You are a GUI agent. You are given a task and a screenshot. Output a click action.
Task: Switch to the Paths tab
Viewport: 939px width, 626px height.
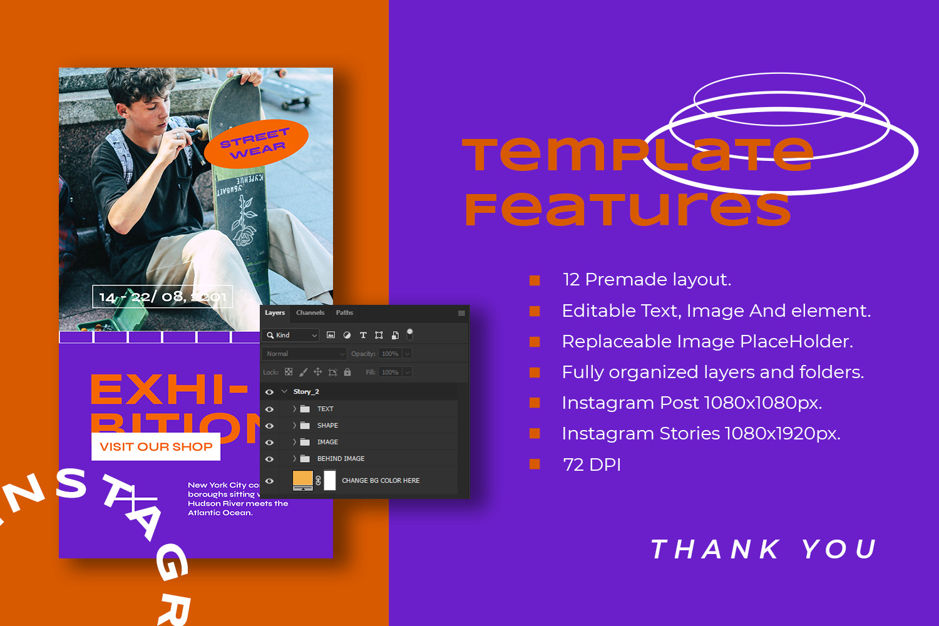(344, 312)
